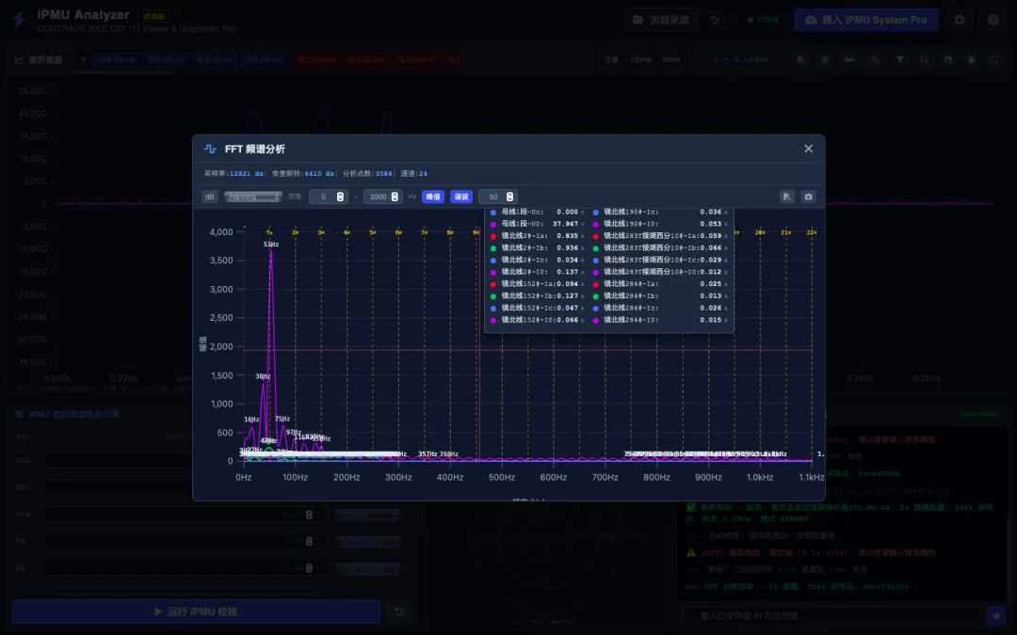Select 全量 time range in waveform toolbar
Screen dimensions: 1017x635
click(x=611, y=59)
